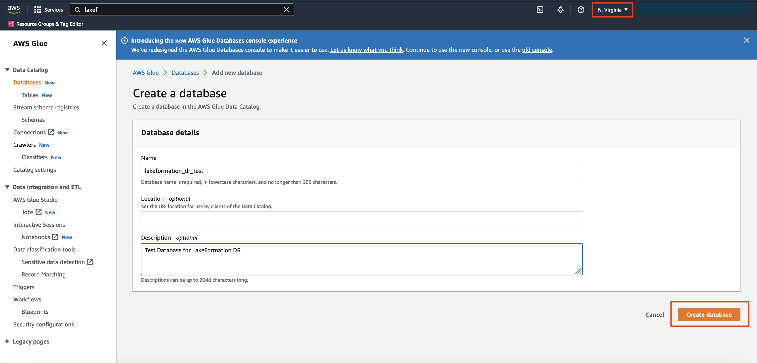Open Stream schema registries
The height and width of the screenshot is (363, 757).
46,107
